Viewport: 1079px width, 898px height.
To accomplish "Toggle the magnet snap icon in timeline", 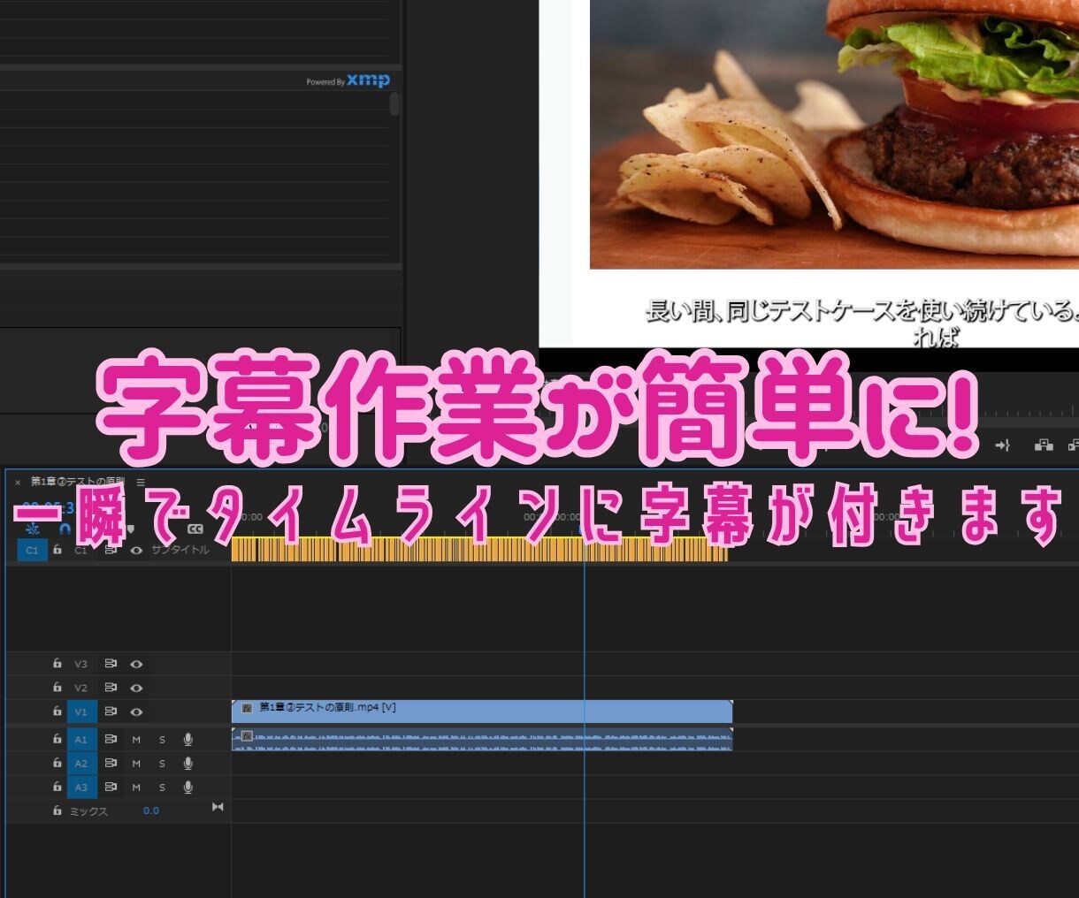I will tap(65, 529).
